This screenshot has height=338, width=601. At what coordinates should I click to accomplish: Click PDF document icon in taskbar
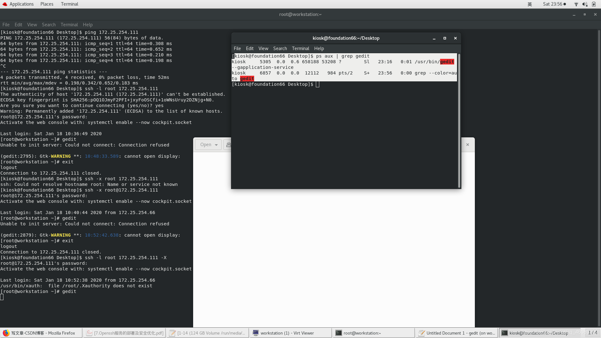pyautogui.click(x=90, y=333)
